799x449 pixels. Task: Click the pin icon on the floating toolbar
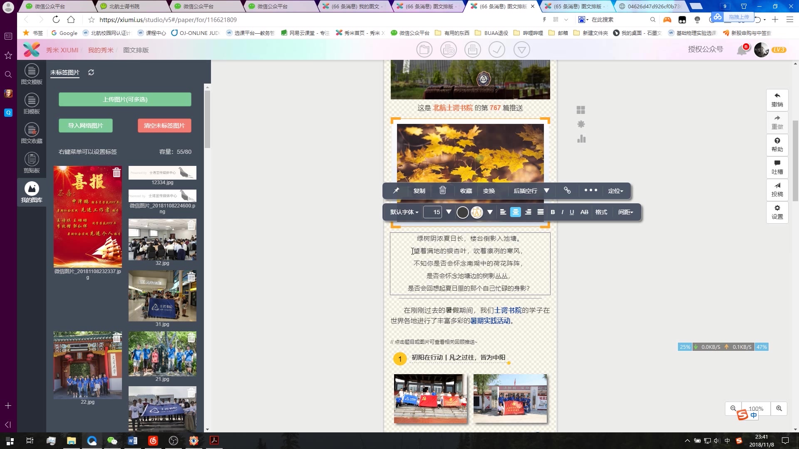[396, 190]
